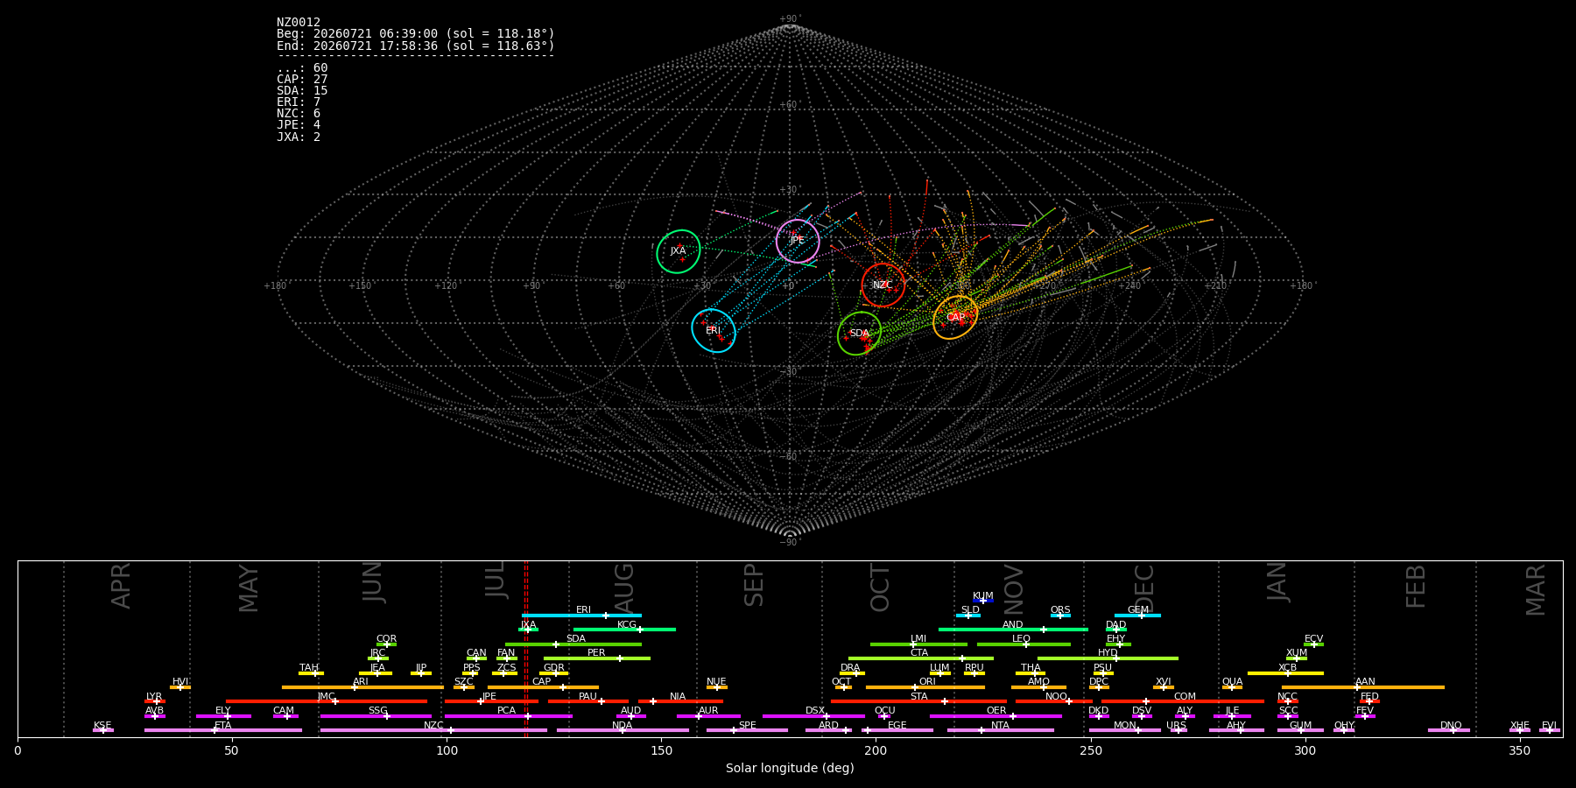Click the NZ0012 station title

pyautogui.click(x=299, y=23)
